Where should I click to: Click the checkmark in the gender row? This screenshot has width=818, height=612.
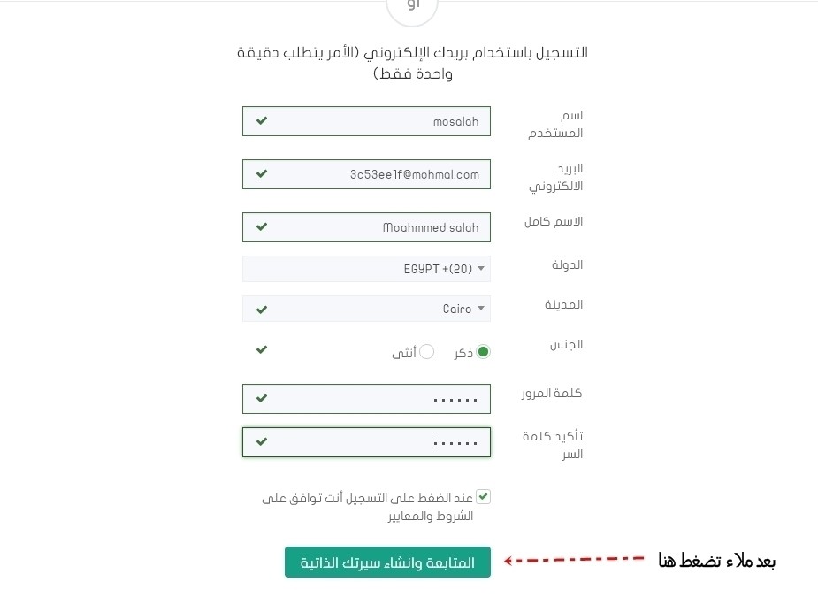point(262,350)
